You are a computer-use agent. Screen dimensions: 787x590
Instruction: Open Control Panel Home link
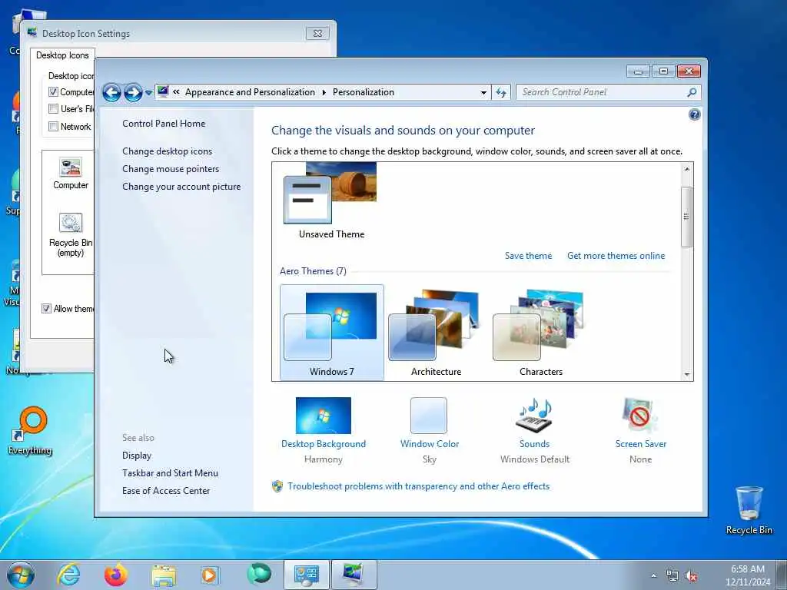pyautogui.click(x=164, y=124)
